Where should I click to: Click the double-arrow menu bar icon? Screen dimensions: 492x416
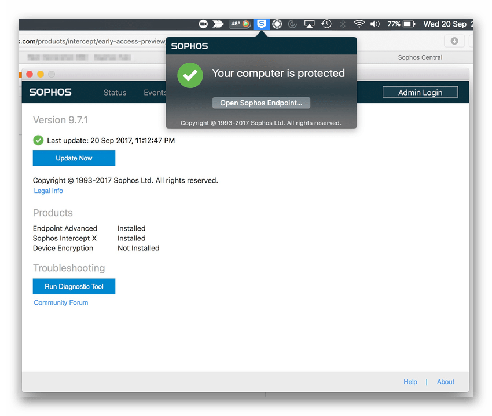(x=218, y=24)
